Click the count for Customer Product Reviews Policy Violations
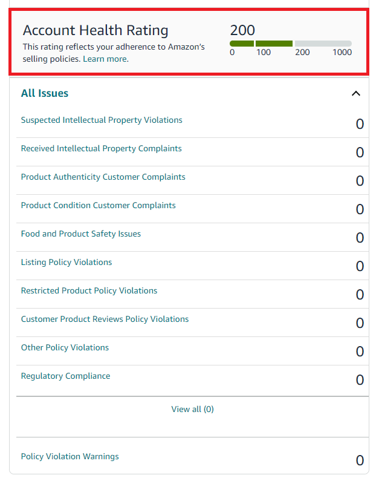 click(360, 323)
